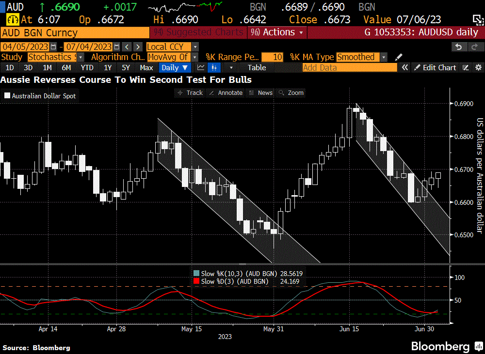The image size is (485, 354).
Task: Click the intraday sparkline mini chart
Action: tap(185, 6)
